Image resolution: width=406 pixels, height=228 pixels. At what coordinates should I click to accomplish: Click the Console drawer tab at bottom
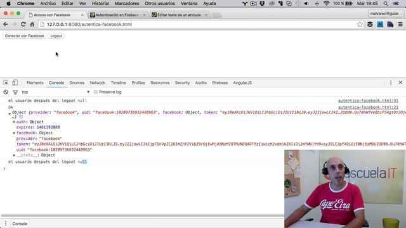pyautogui.click(x=20, y=224)
